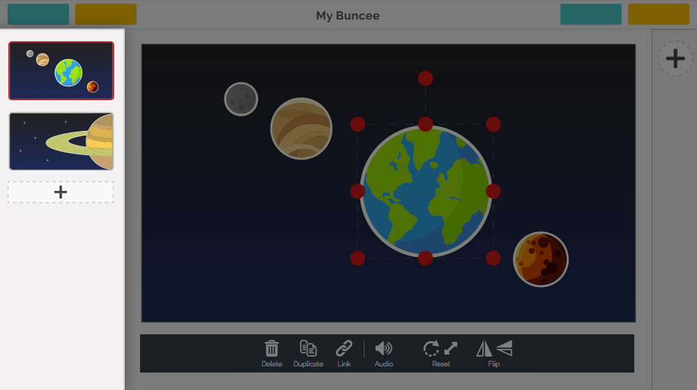
Task: Select the gray moon planet
Action: click(241, 100)
